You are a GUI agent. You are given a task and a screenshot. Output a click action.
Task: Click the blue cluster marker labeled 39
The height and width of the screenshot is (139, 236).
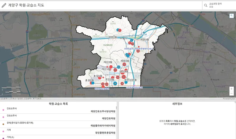[115, 84]
